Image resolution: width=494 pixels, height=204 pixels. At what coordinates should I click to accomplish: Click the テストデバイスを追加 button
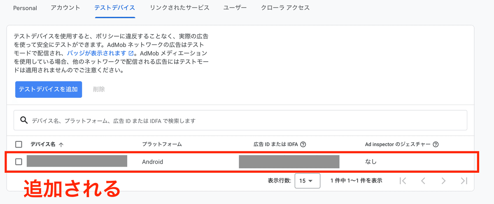tap(49, 89)
